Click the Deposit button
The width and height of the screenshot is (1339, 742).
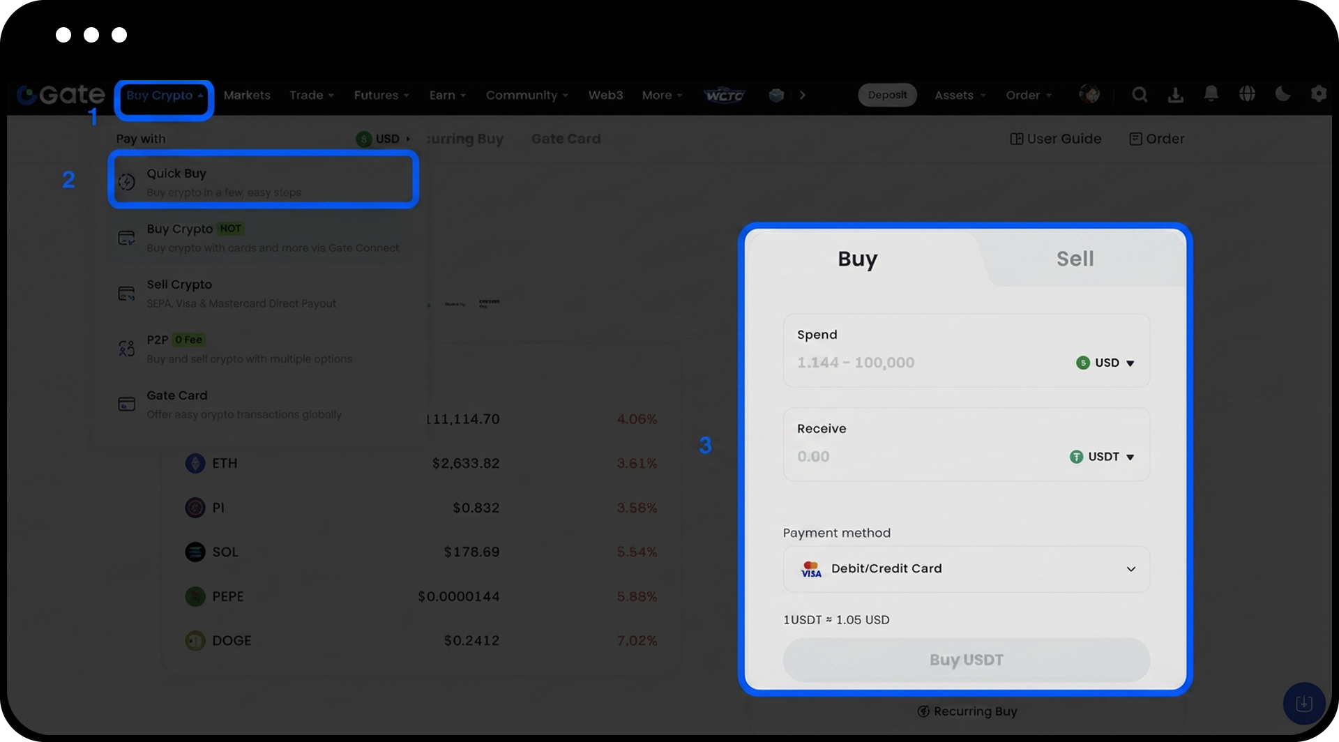887,95
